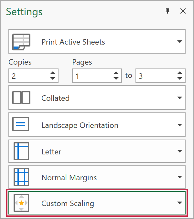Expand the Print Active Sheets dropdown arrow
This screenshot has height=219, width=194.
(x=179, y=42)
